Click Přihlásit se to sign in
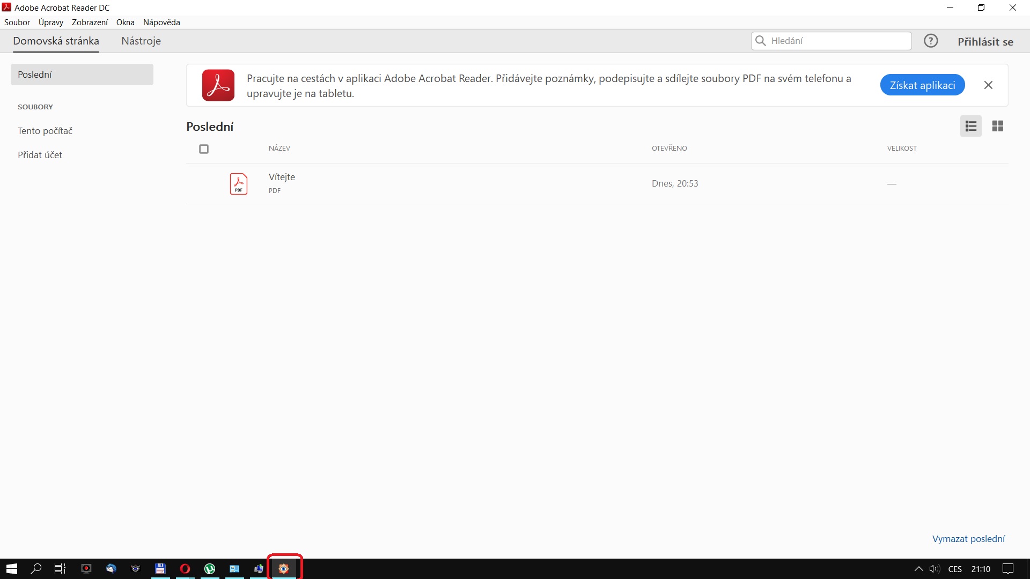Viewport: 1030px width, 579px height. [985, 42]
